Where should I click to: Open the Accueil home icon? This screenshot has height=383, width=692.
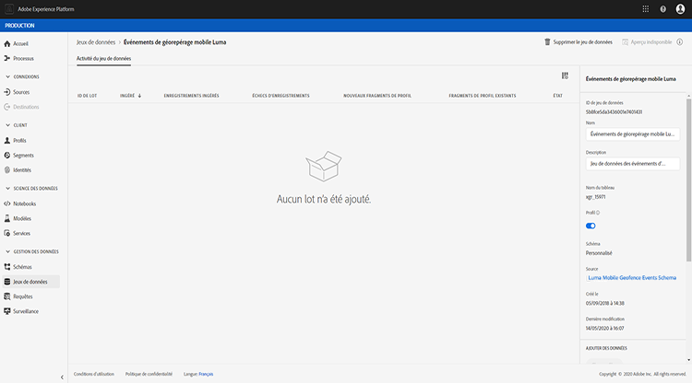pyautogui.click(x=7, y=43)
